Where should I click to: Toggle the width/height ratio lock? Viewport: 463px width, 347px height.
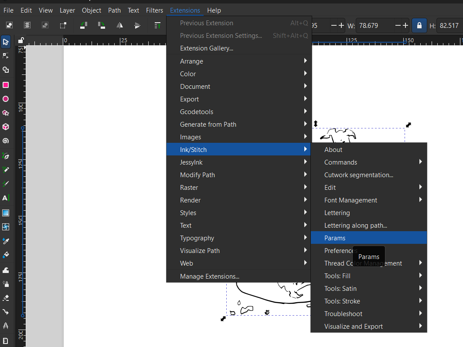(x=419, y=25)
